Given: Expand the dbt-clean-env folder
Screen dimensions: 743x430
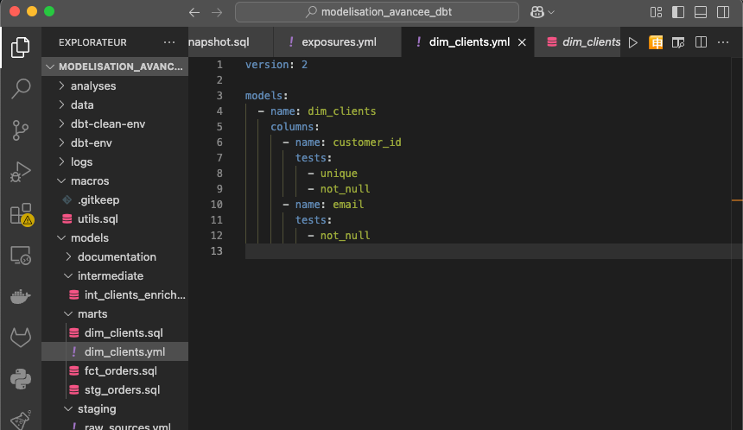Looking at the screenshot, I should point(115,123).
